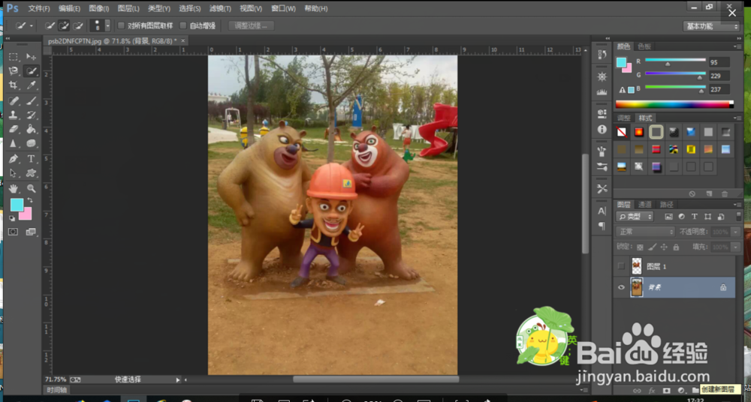
Task: Select the Quick Selection tool in toolbox
Action: tap(31, 71)
